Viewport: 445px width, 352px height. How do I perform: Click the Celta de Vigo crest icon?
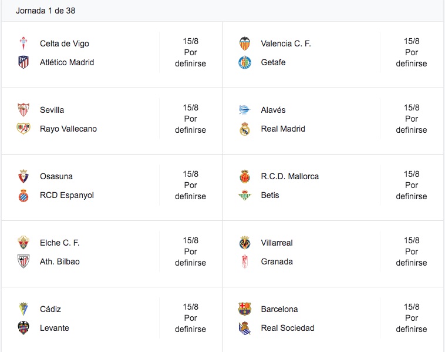[x=23, y=43]
